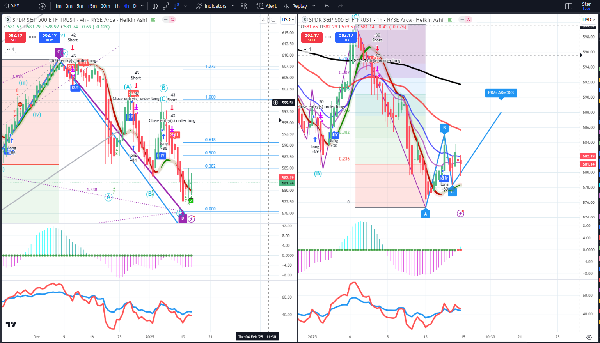This screenshot has height=343, width=600.
Task: Expand the chart style dropdown arrow
Action: pos(185,6)
